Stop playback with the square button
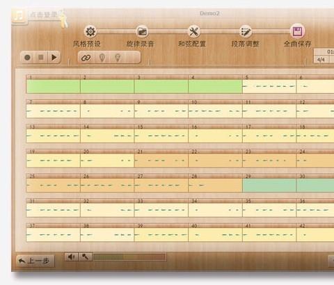 (41, 57)
